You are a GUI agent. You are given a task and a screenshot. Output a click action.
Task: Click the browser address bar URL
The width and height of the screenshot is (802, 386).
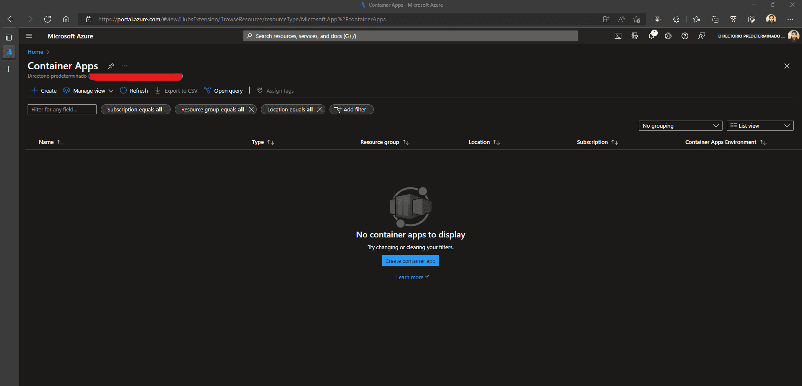coord(242,19)
